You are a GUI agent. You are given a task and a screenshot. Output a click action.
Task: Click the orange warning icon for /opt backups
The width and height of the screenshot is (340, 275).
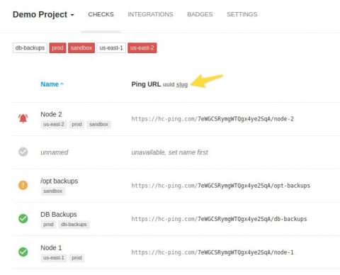pos(23,185)
